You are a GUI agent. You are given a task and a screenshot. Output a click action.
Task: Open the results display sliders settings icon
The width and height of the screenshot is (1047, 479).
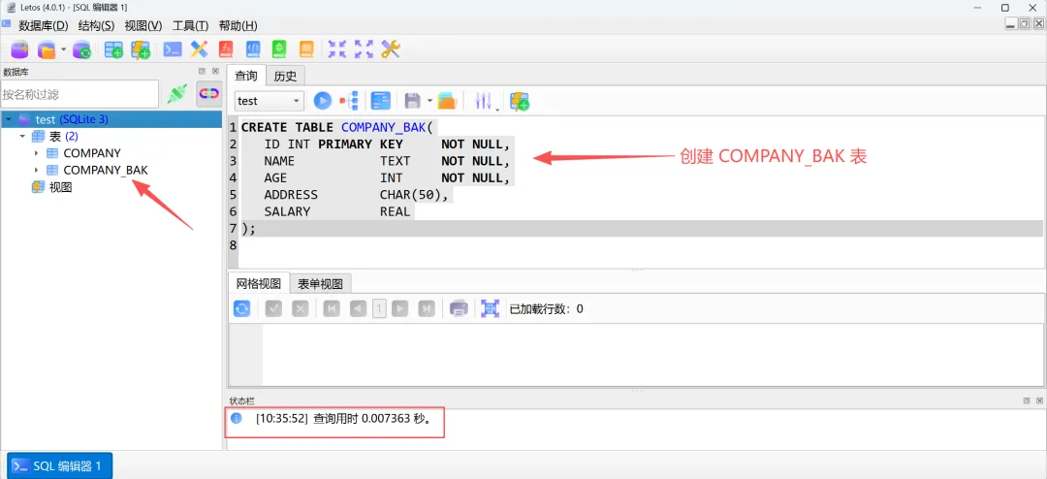point(484,101)
